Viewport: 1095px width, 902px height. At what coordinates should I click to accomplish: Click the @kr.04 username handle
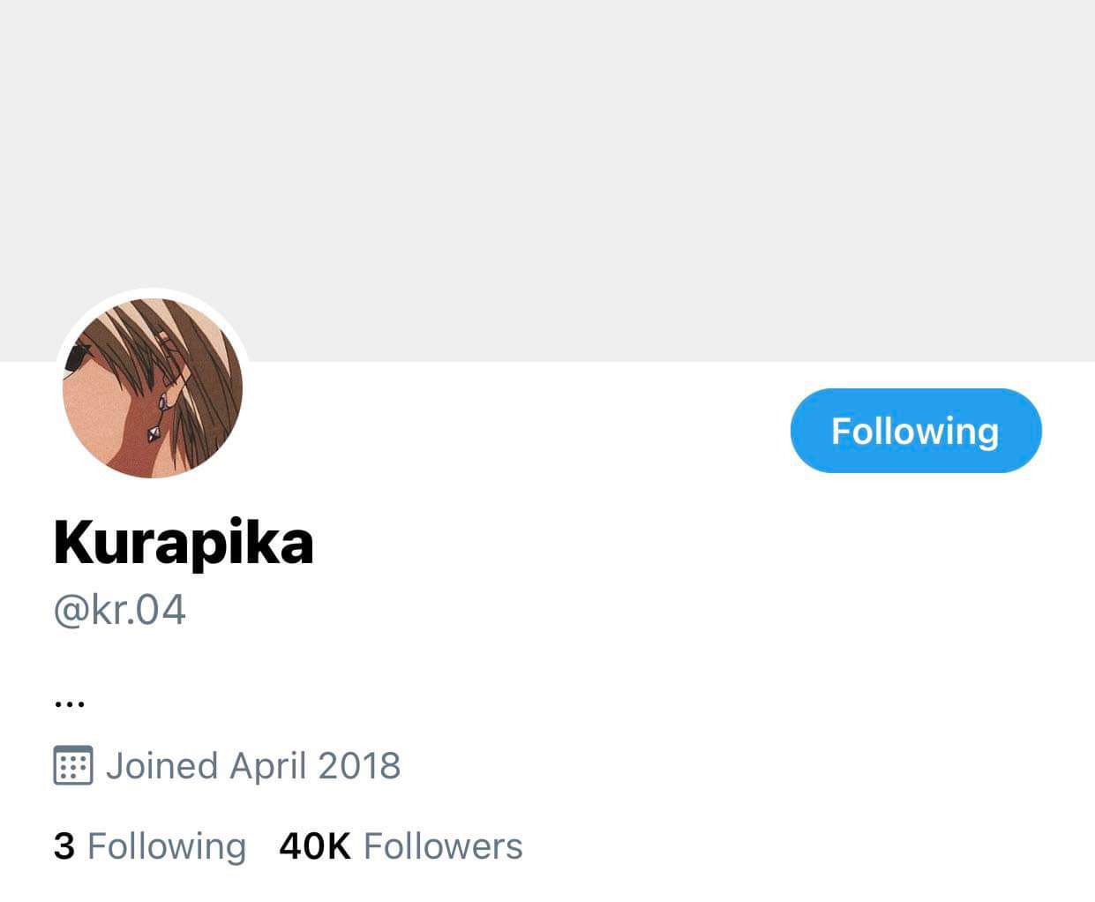120,610
